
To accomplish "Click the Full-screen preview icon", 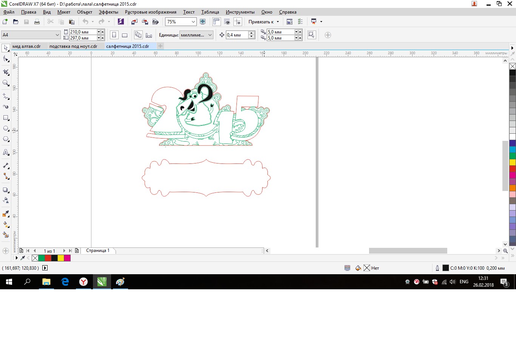I will (x=202, y=22).
